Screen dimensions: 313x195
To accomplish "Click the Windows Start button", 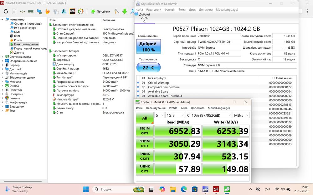I will tap(86, 189).
